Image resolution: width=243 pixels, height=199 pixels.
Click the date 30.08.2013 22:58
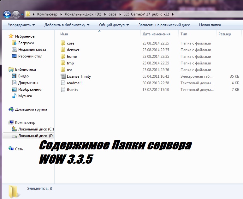[156, 83]
